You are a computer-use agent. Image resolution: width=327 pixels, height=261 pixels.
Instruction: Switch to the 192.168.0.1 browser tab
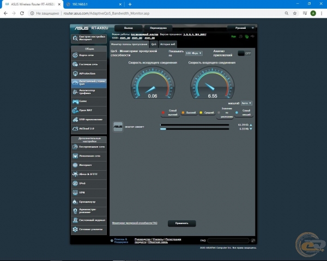pyautogui.click(x=93, y=4)
